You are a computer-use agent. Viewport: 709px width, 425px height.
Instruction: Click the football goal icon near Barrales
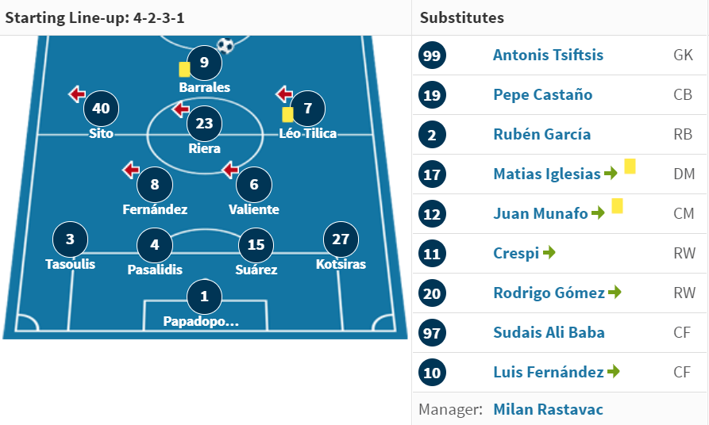(225, 45)
